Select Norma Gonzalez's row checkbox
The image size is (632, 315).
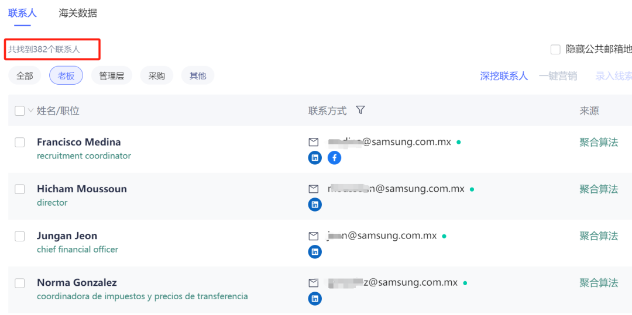pyautogui.click(x=20, y=283)
